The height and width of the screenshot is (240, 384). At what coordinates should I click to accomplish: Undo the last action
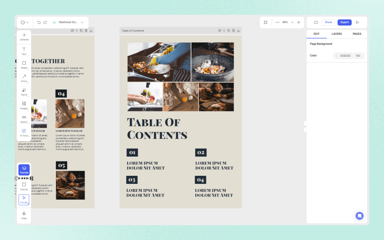coord(38,22)
